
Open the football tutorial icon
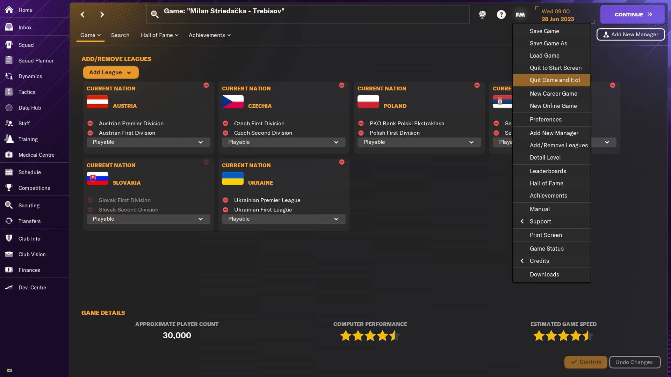coord(482,14)
